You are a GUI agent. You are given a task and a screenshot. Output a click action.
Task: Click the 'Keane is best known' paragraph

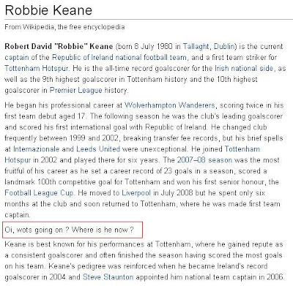(144, 261)
